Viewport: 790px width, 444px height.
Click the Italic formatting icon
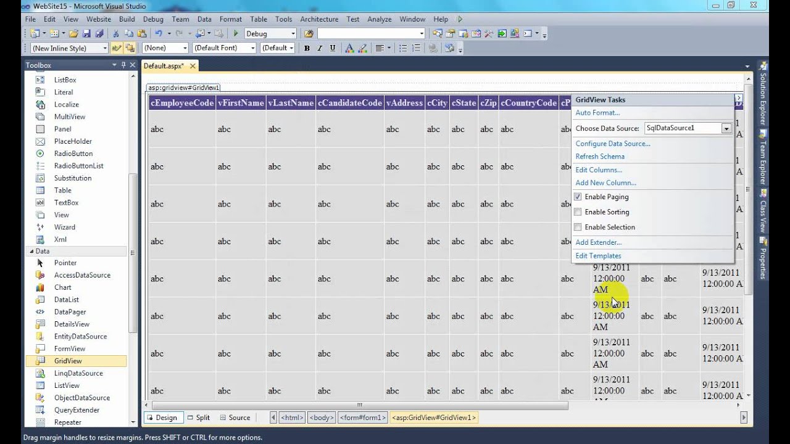pos(320,48)
